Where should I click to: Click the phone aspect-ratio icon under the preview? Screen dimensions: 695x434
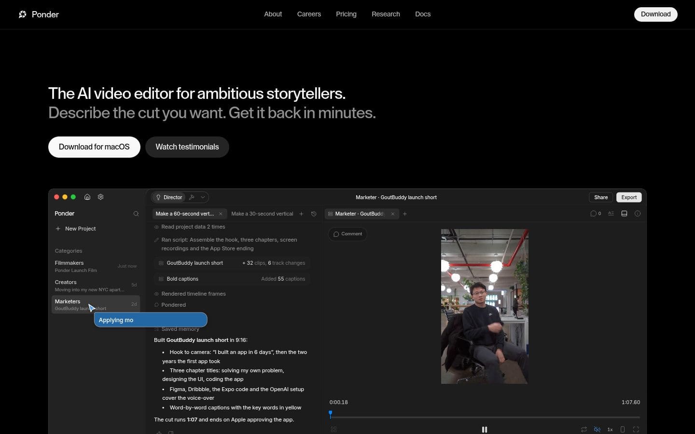pyautogui.click(x=623, y=429)
